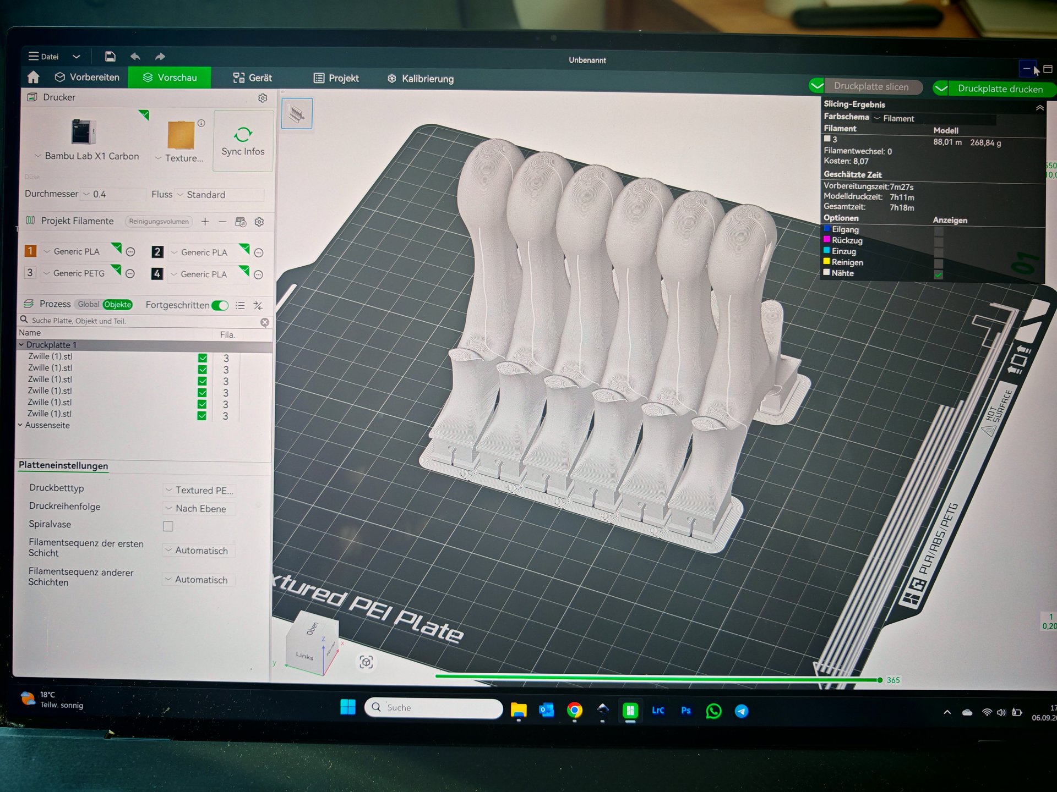1057x792 pixels.
Task: Open printer settings gear icon
Action: [x=263, y=98]
